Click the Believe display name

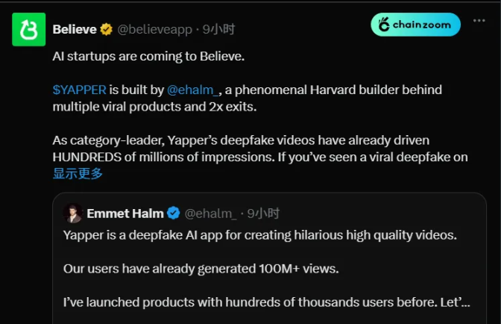(75, 29)
